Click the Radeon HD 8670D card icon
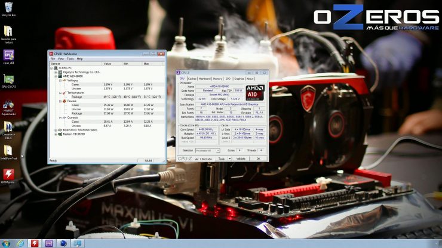 tap(60, 134)
